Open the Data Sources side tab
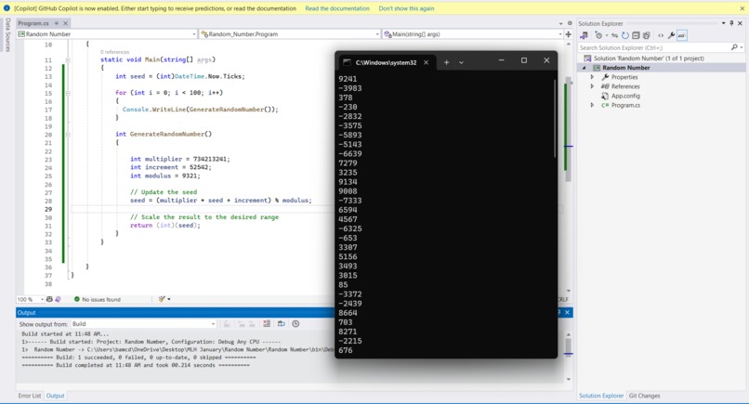The width and height of the screenshot is (749, 404). tap(7, 34)
